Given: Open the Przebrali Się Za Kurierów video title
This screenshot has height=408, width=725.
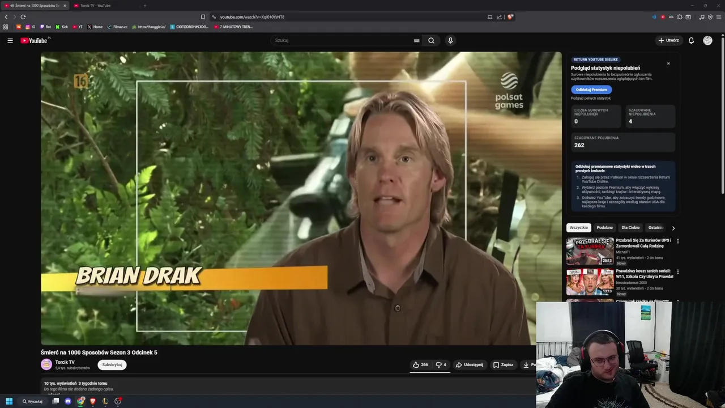Looking at the screenshot, I should pos(643,243).
